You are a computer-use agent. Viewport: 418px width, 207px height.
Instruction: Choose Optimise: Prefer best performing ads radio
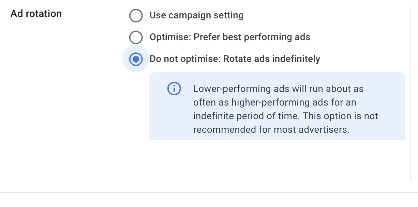click(136, 37)
